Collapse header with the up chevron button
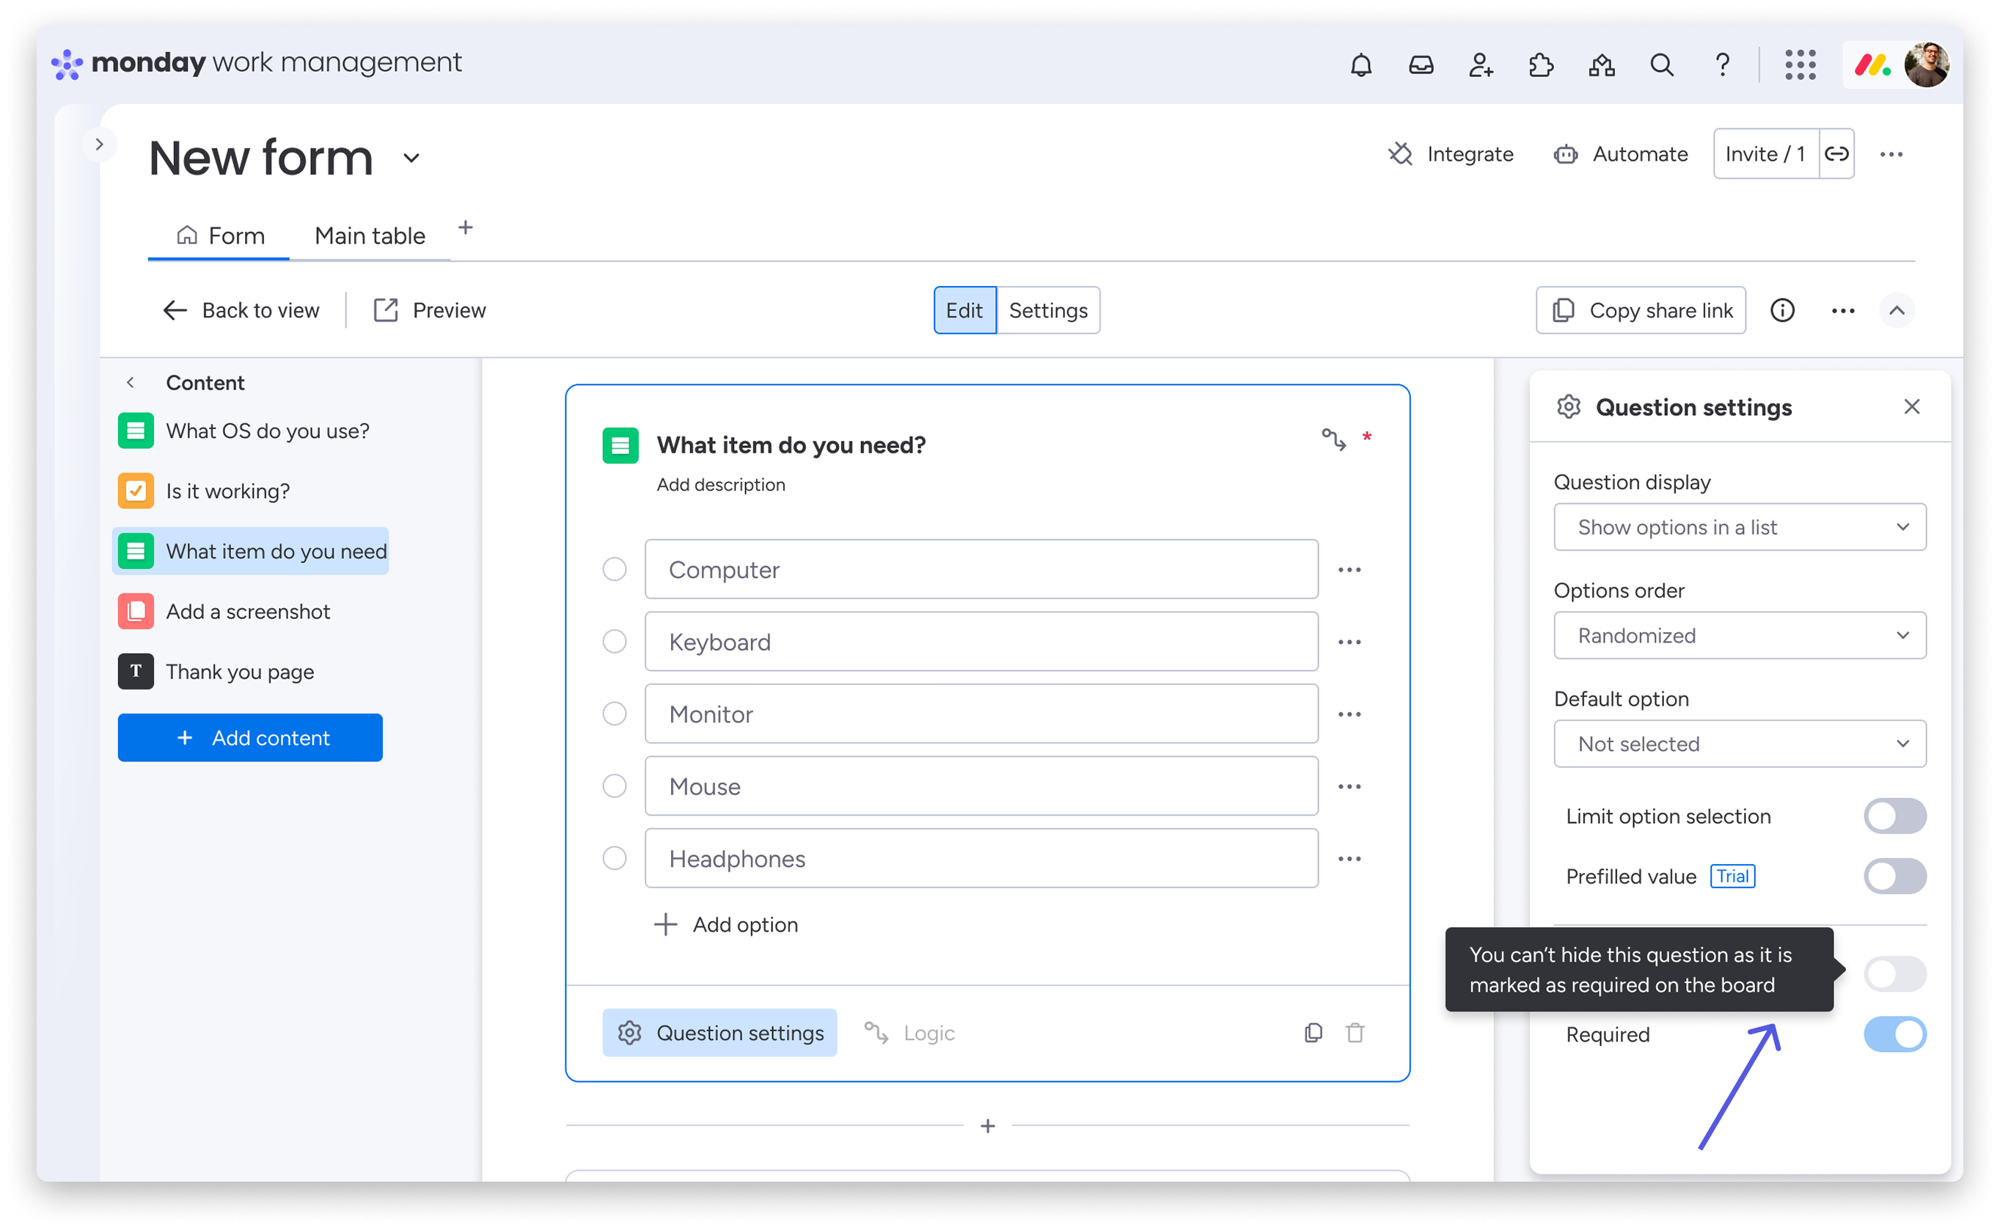 (x=1896, y=310)
